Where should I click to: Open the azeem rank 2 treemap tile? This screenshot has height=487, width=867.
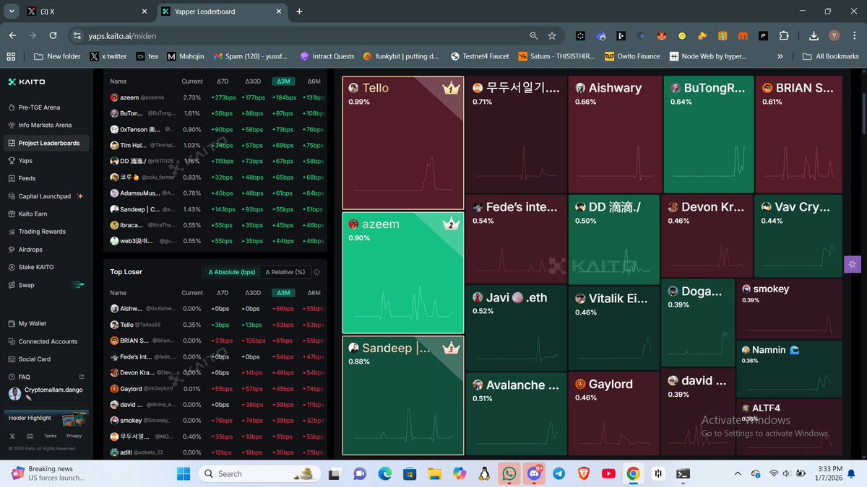(402, 273)
